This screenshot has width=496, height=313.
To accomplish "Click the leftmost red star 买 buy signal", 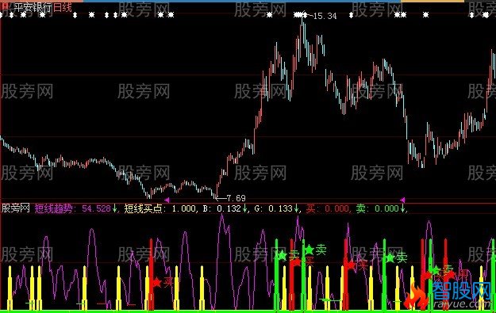I will pos(157,282).
